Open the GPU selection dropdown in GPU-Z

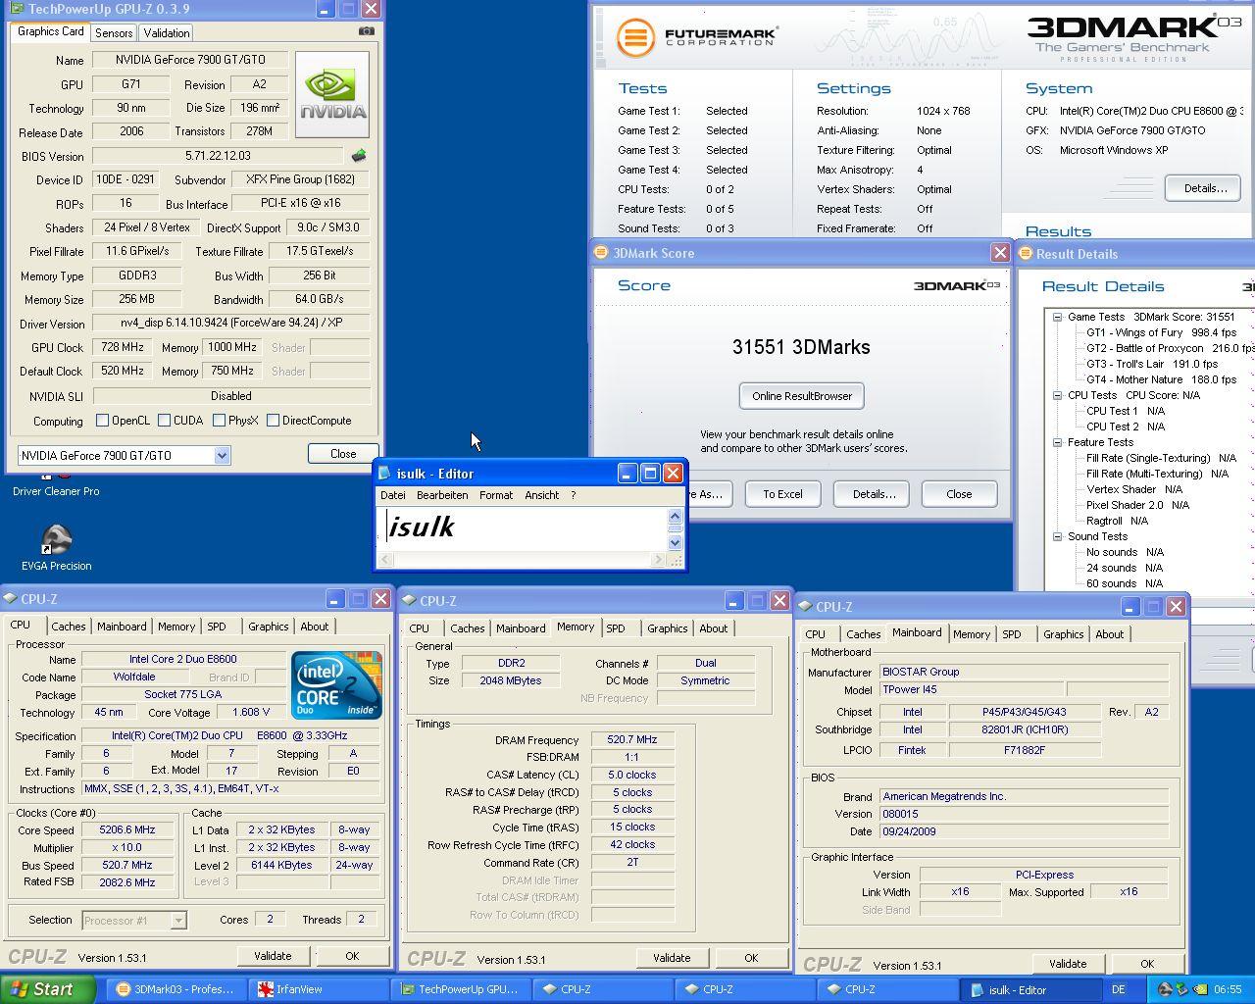223,455
